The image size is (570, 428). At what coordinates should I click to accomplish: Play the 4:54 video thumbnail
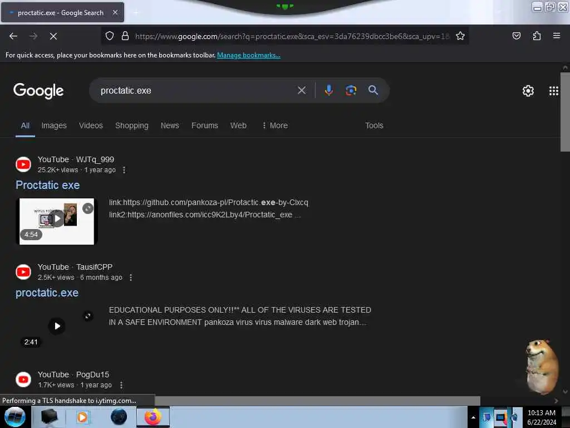57,218
